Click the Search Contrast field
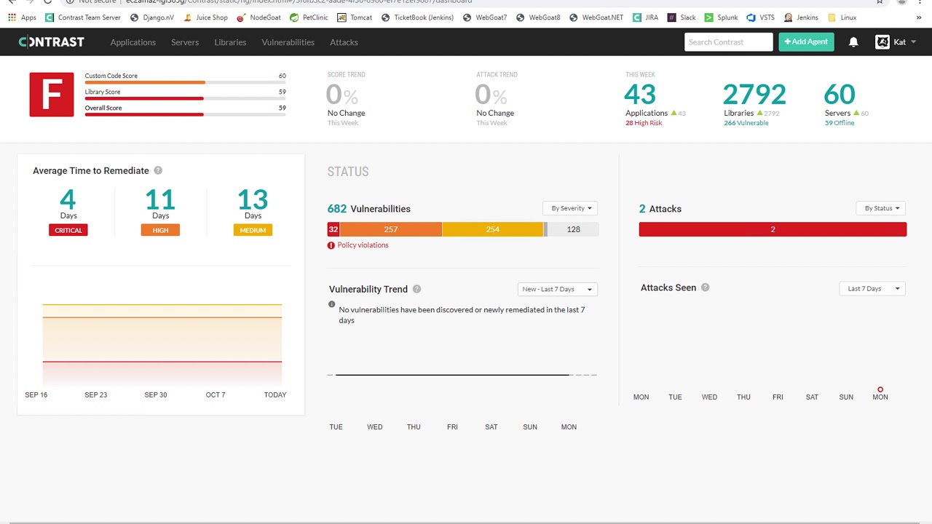 coord(729,42)
